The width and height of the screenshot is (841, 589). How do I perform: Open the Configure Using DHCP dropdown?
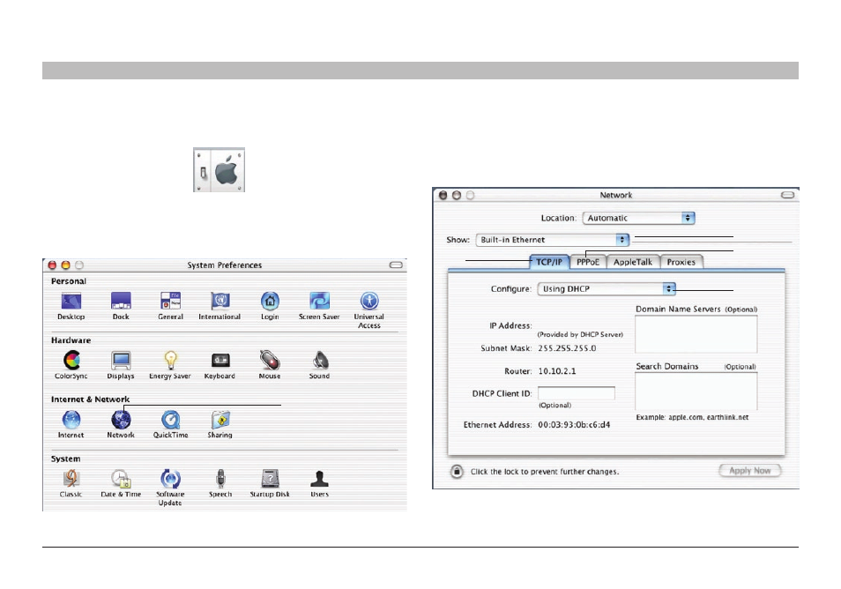[607, 288]
